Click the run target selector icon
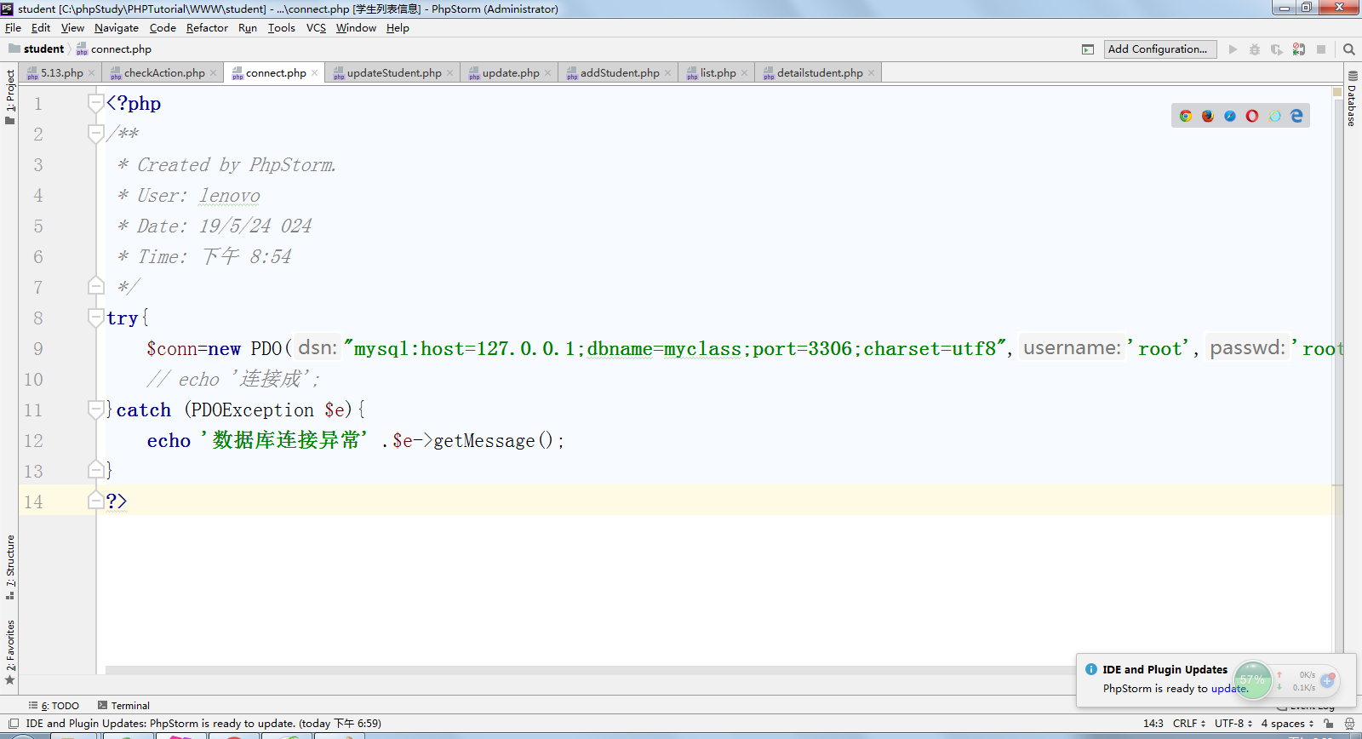This screenshot has height=739, width=1362. click(1088, 49)
